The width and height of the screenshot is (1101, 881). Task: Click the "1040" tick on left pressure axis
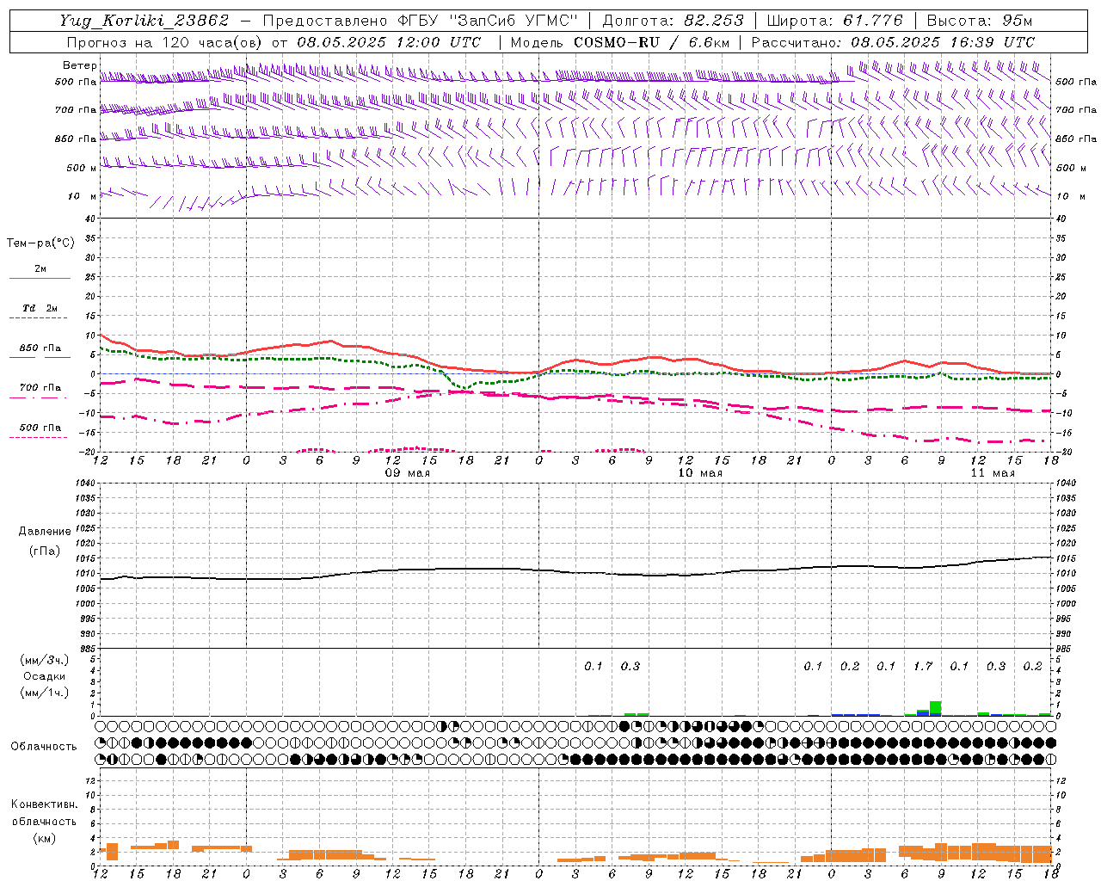click(83, 484)
